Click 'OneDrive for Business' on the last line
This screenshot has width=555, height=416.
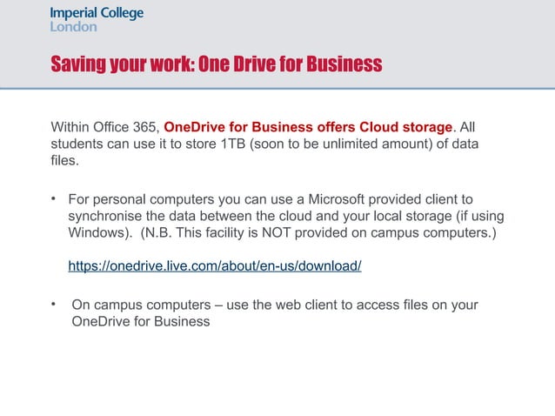tap(139, 322)
